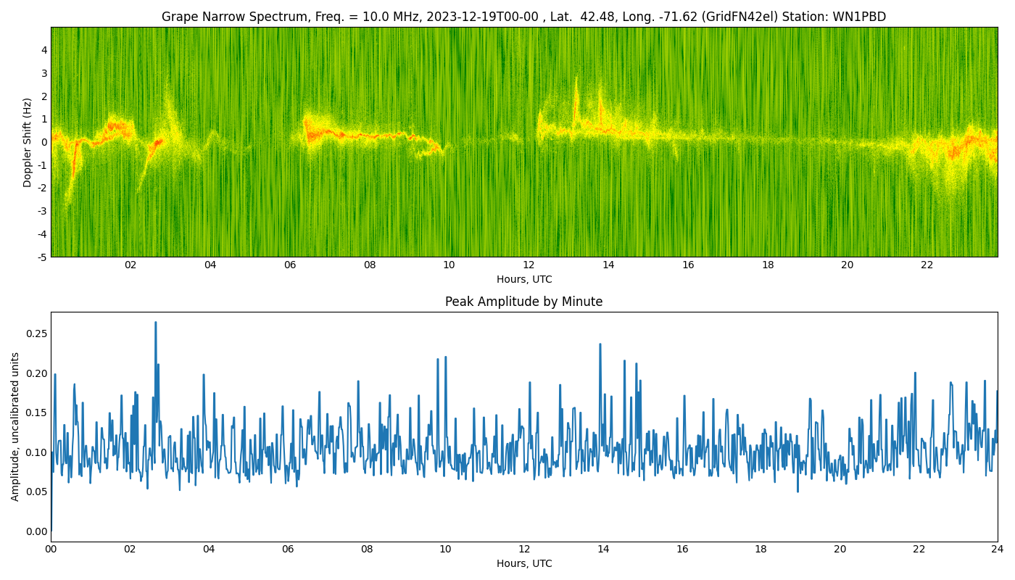Click the amplitude peak near hour 14
The height and width of the screenshot is (580, 1015).
(x=600, y=345)
